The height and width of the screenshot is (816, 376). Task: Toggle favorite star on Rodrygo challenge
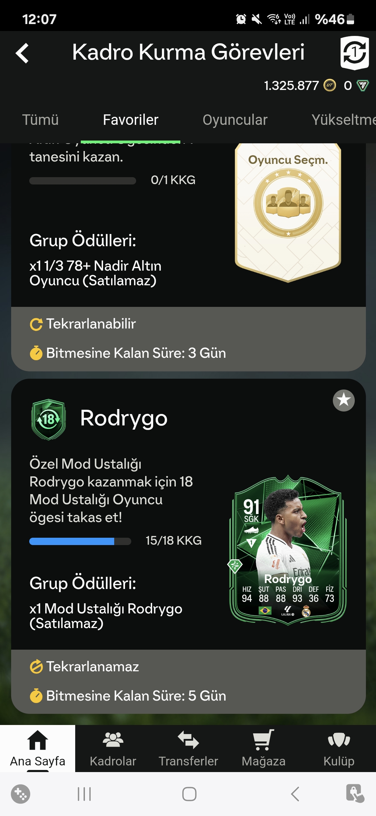coord(344,400)
